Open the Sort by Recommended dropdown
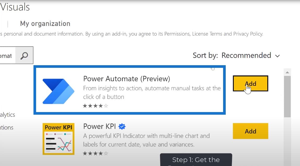Image resolution: width=300 pixels, height=166 pixels. click(236, 56)
